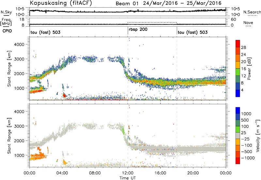The height and width of the screenshot is (180, 261).
Task: Click the '-1000' tick on the velocity colorbar
Action: 248,158
